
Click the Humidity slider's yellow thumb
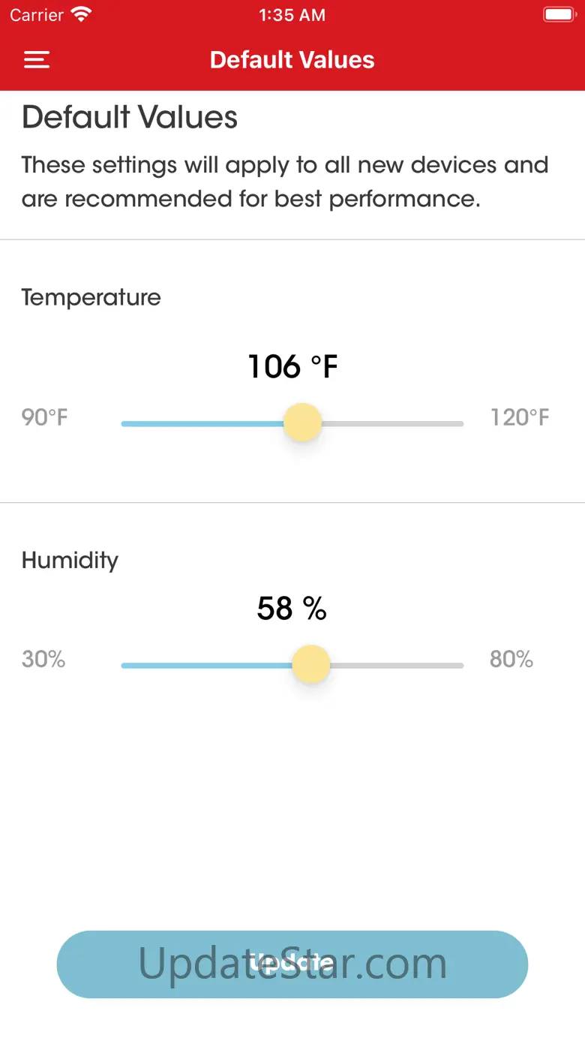click(310, 664)
